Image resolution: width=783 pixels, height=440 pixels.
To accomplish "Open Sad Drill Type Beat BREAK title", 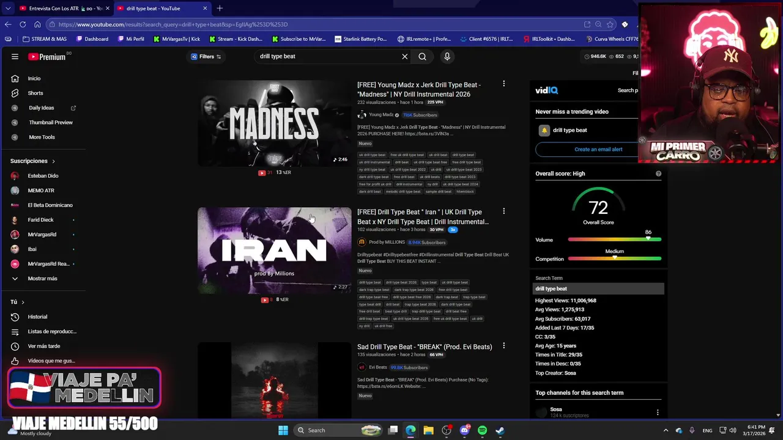I will (425, 346).
